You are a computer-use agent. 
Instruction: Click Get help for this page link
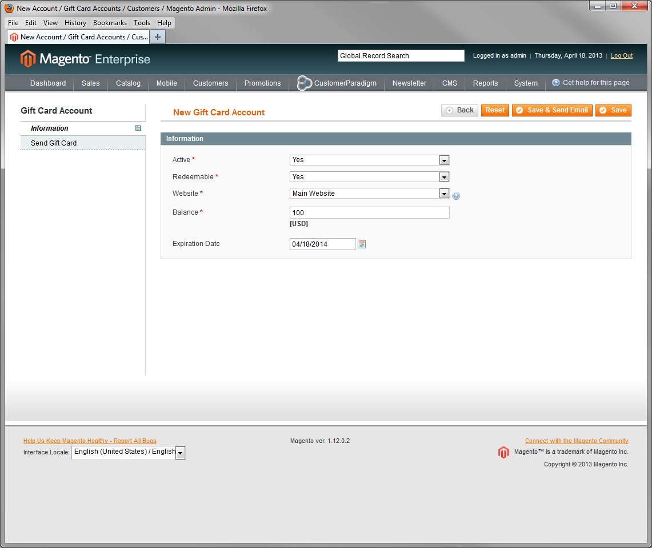click(x=596, y=83)
